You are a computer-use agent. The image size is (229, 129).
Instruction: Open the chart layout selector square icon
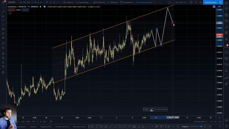(x=169, y=2)
